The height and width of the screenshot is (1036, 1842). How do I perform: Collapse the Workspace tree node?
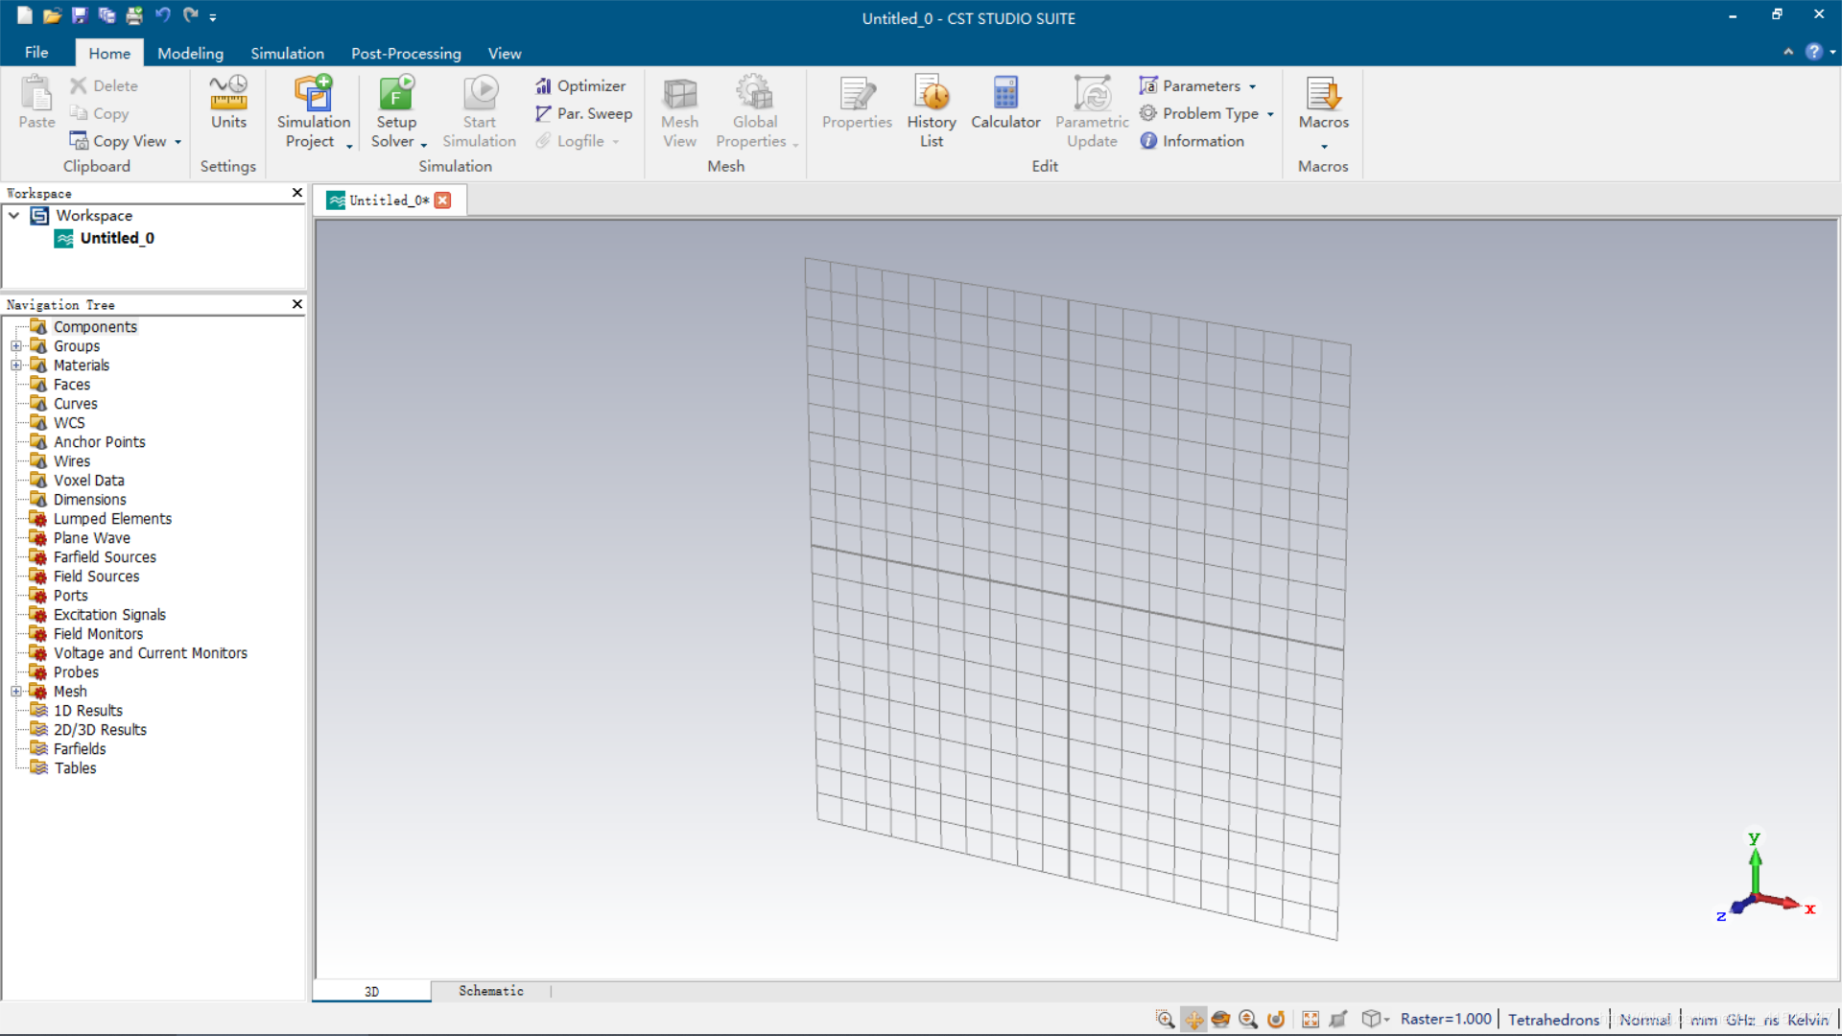[x=14, y=216]
